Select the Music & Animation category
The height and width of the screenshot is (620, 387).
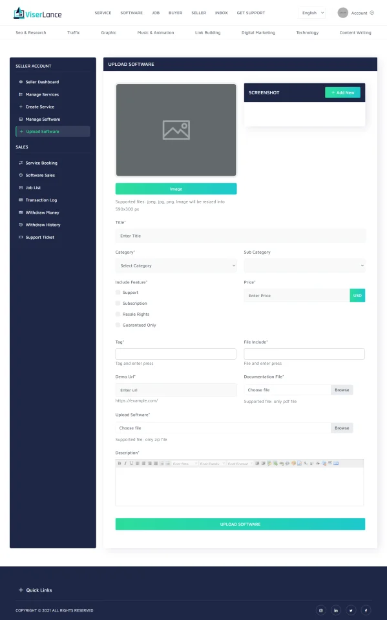tap(156, 32)
